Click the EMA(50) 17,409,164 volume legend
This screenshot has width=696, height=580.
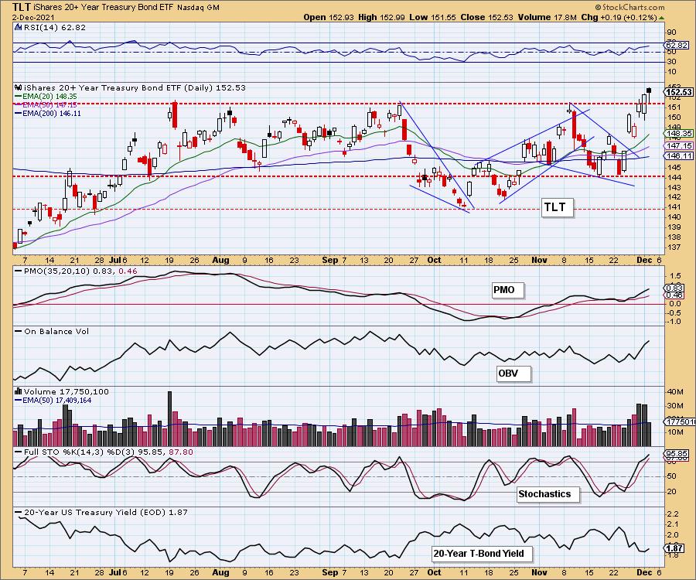click(x=53, y=401)
